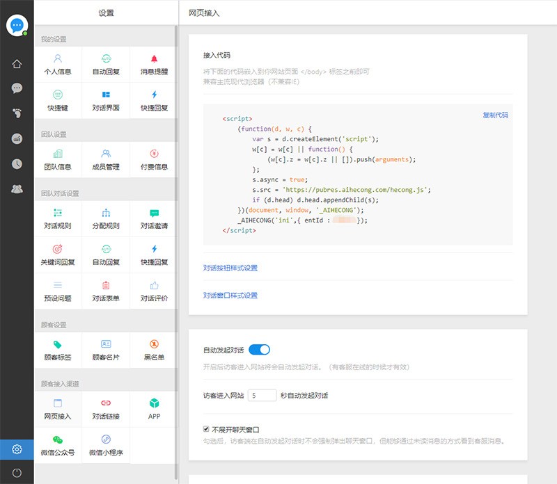
Task: Open 分配规则 settings
Action: [x=106, y=219]
